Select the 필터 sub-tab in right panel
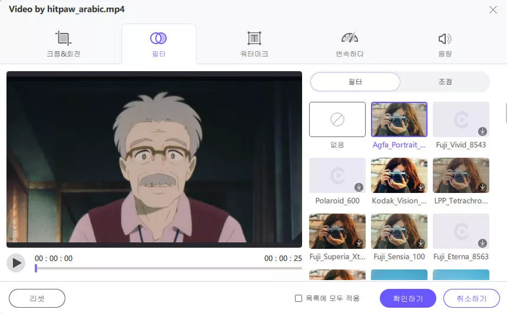This screenshot has width=507, height=313. (x=355, y=82)
